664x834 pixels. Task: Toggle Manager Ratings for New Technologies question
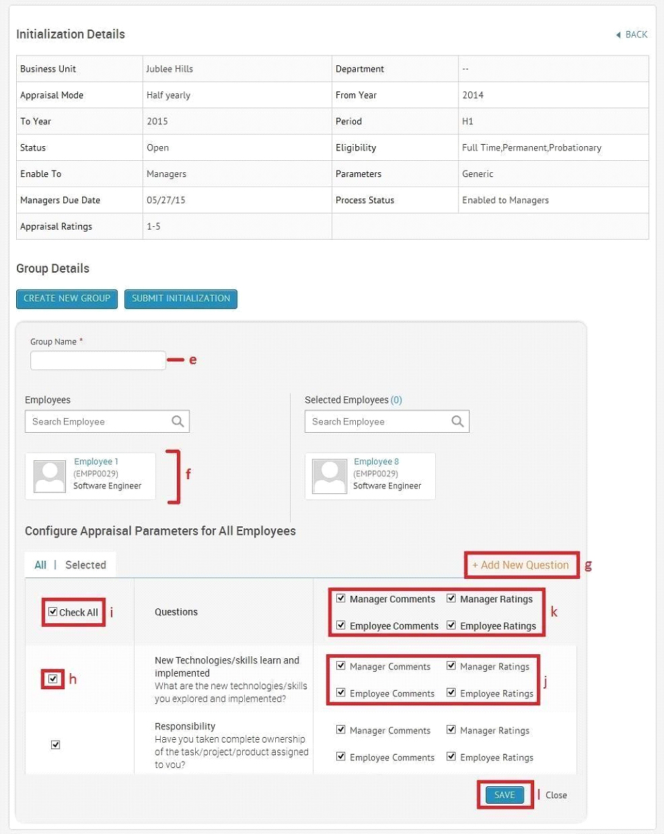click(x=451, y=666)
